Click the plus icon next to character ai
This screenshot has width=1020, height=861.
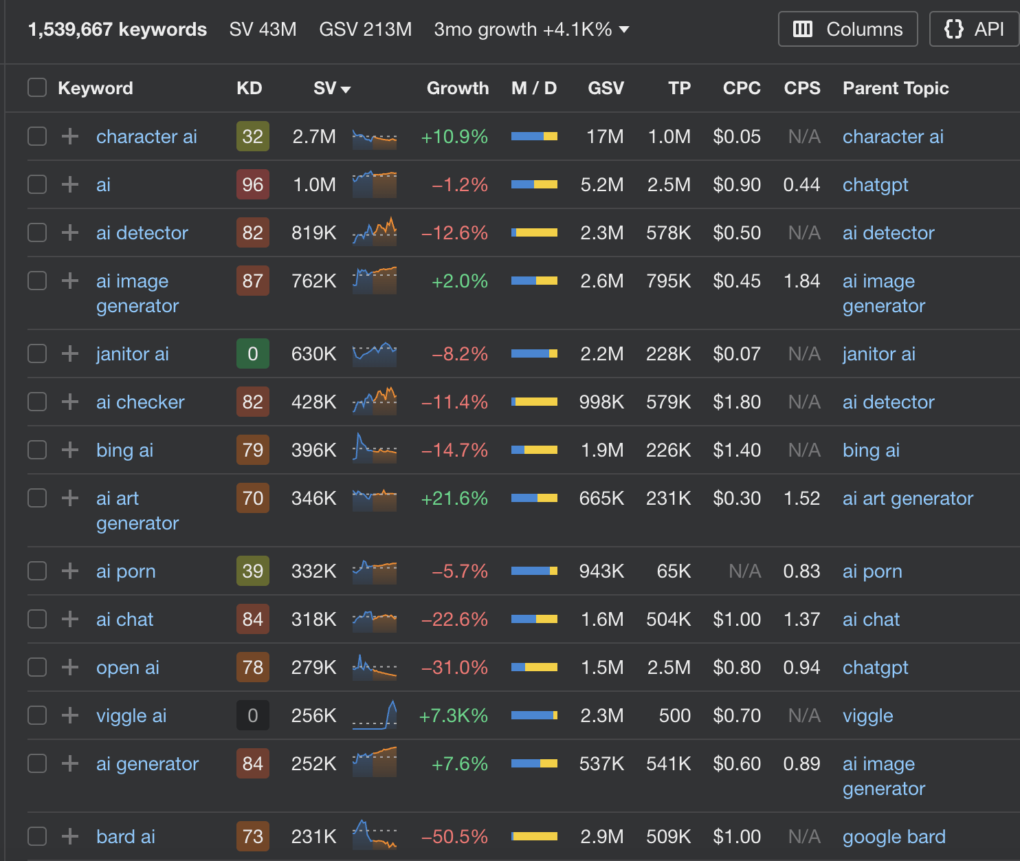(69, 136)
